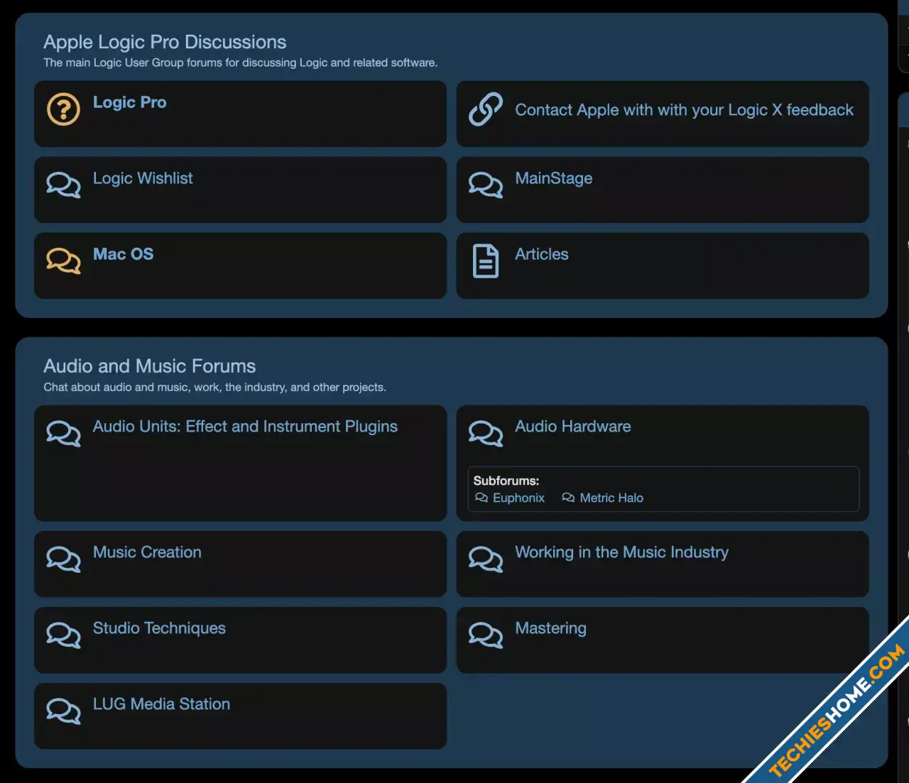The height and width of the screenshot is (783, 909).
Task: Click the question mark icon beside Logic Pro
Action: (63, 109)
